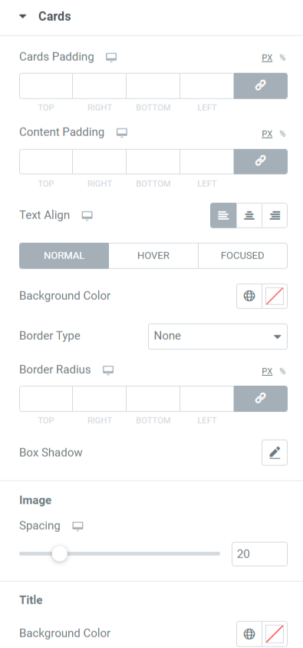Select PX unit for Border Radius
Image resolution: width=303 pixels, height=648 pixels.
click(267, 371)
